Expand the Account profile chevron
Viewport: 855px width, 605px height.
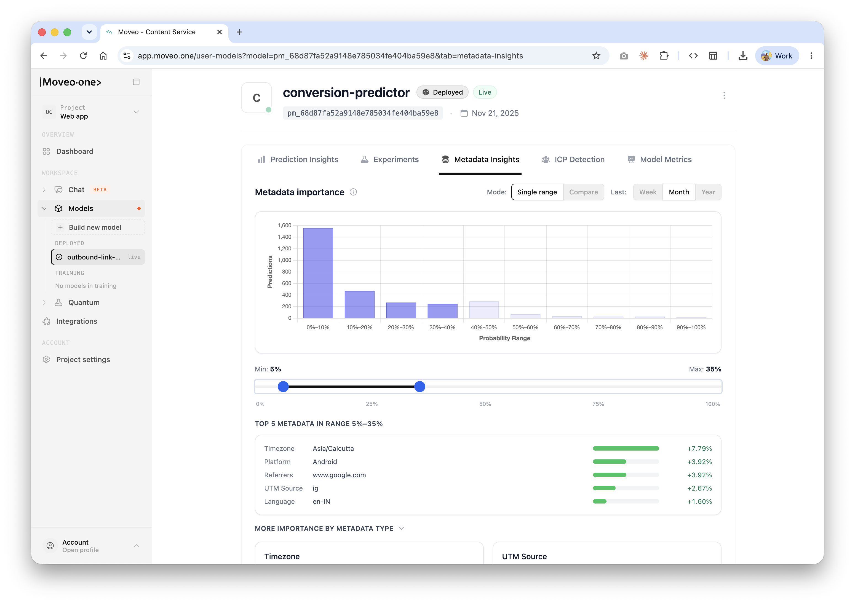pyautogui.click(x=136, y=546)
